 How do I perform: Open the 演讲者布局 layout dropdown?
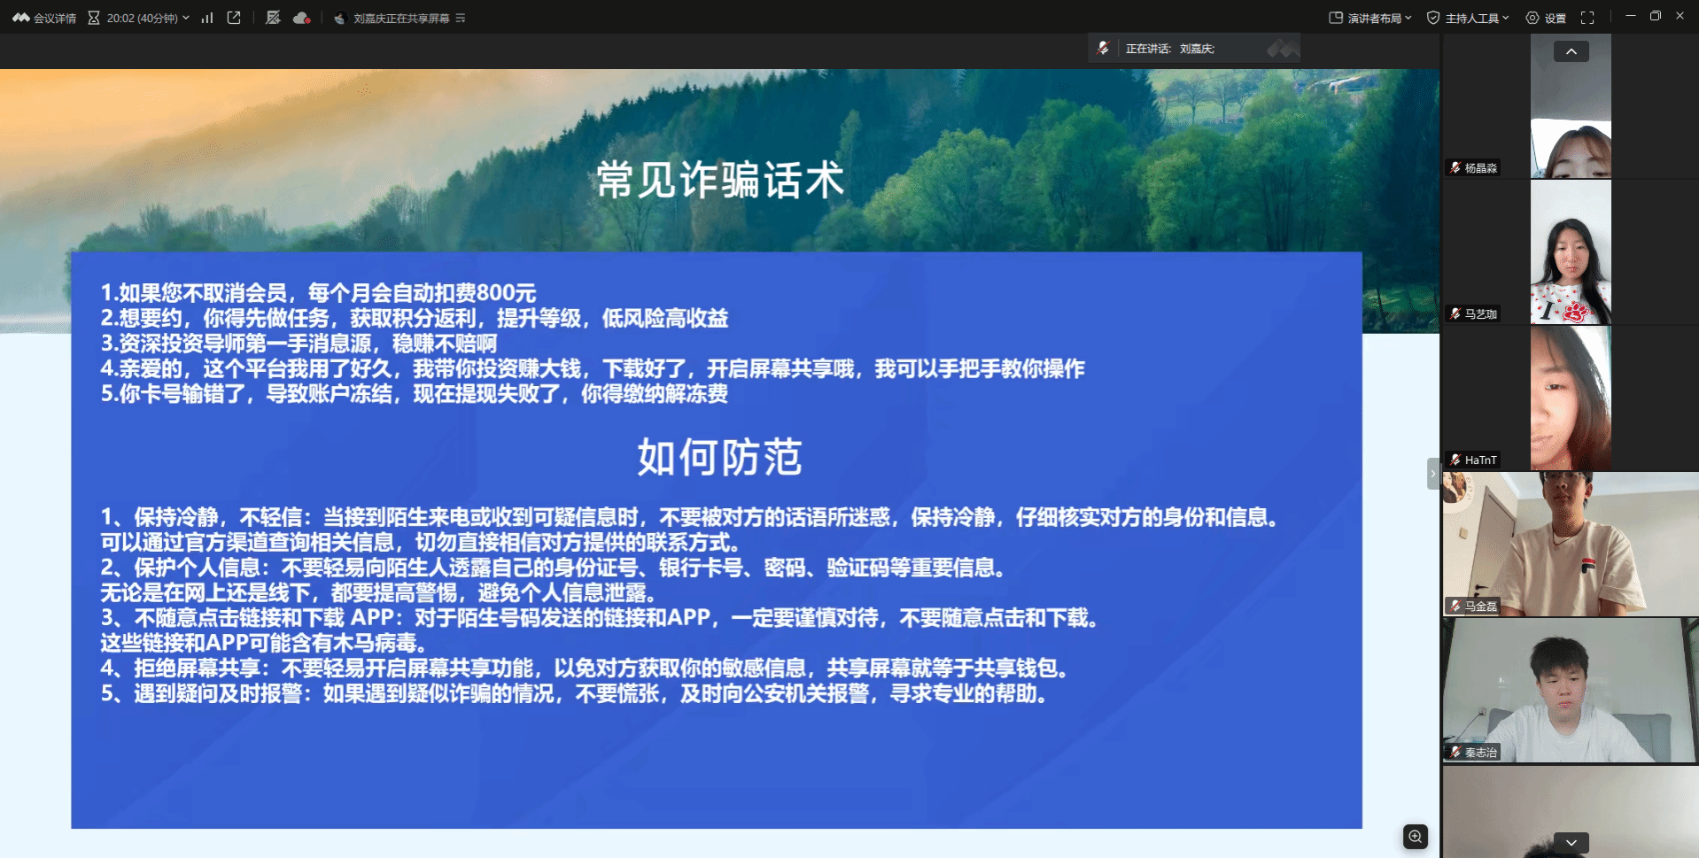click(1370, 18)
